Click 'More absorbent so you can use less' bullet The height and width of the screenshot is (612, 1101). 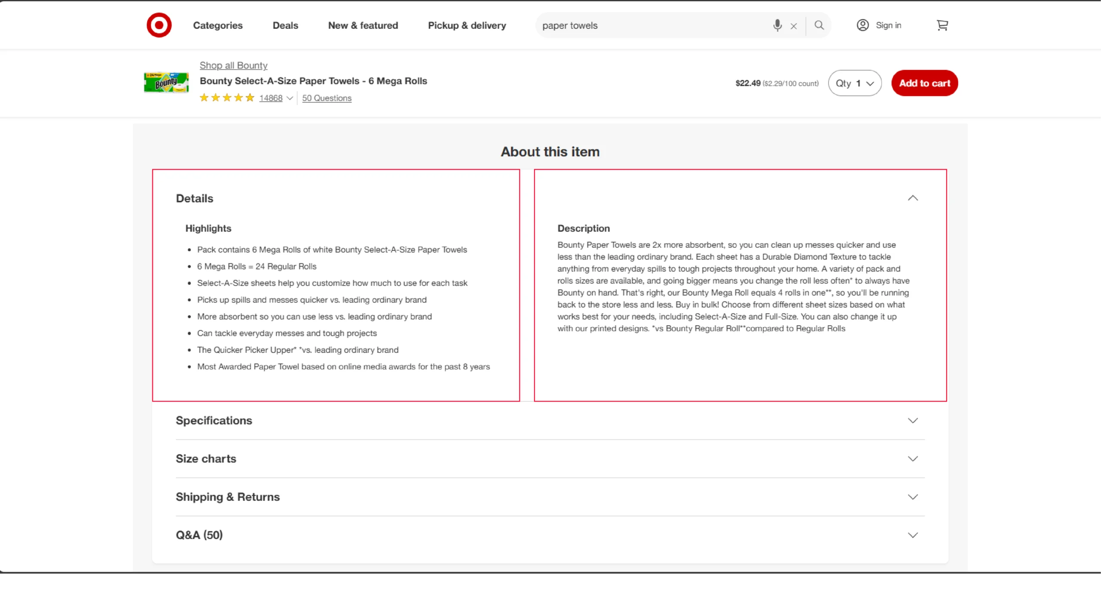click(314, 317)
